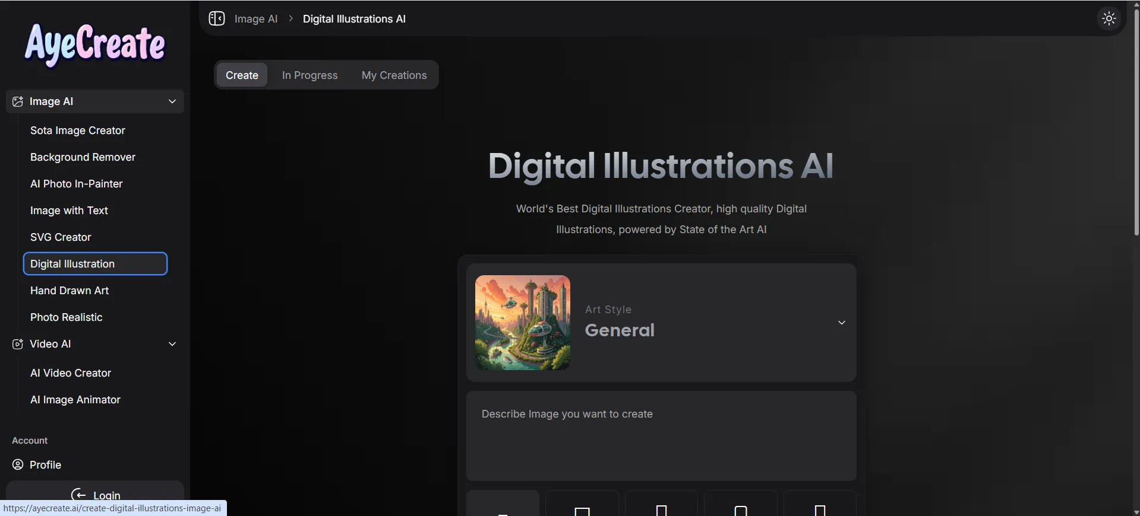The height and width of the screenshot is (516, 1140).
Task: Click the Login arrow icon
Action: [x=78, y=495]
